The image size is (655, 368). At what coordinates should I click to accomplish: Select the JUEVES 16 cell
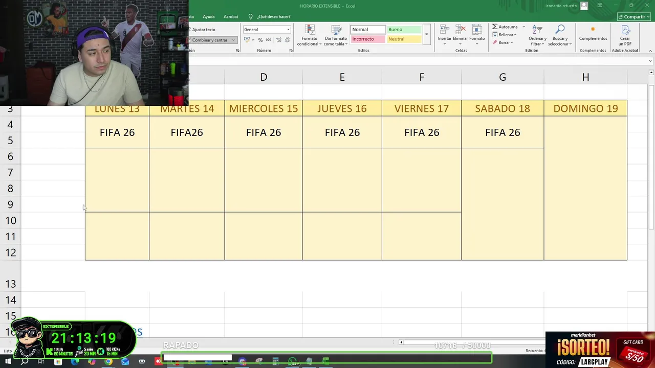(342, 108)
